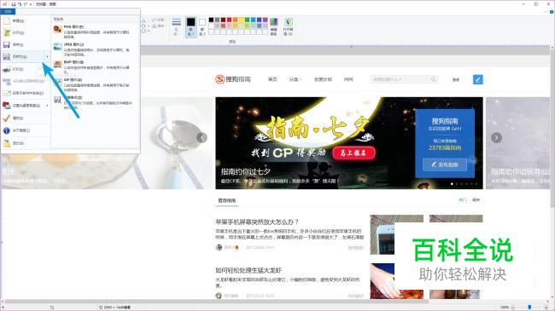This screenshot has height=311, width=555.
Task: Pick lime green in the color palette
Action: coord(248,26)
